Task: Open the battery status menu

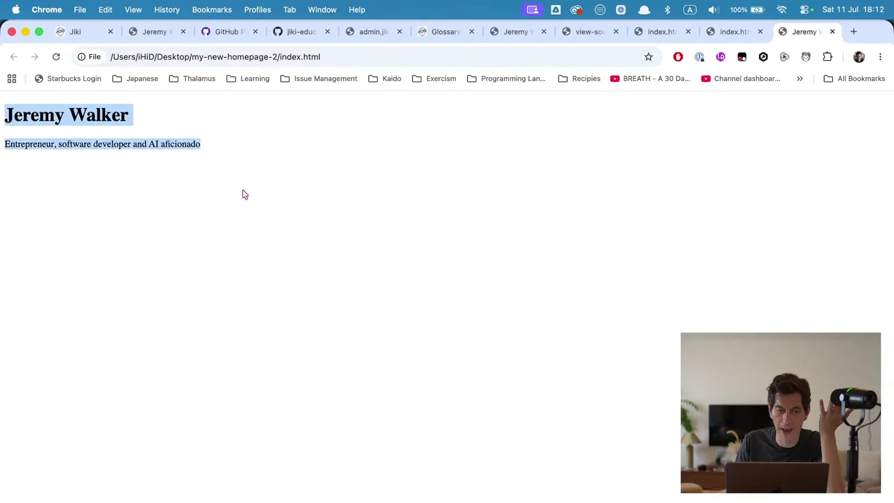Action: coord(747,10)
